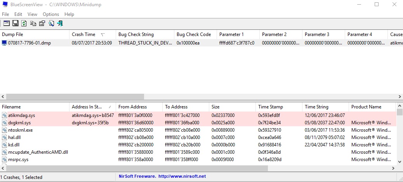
Task: Click the lower pane vertical scroll down arrow
Action: coord(400,162)
